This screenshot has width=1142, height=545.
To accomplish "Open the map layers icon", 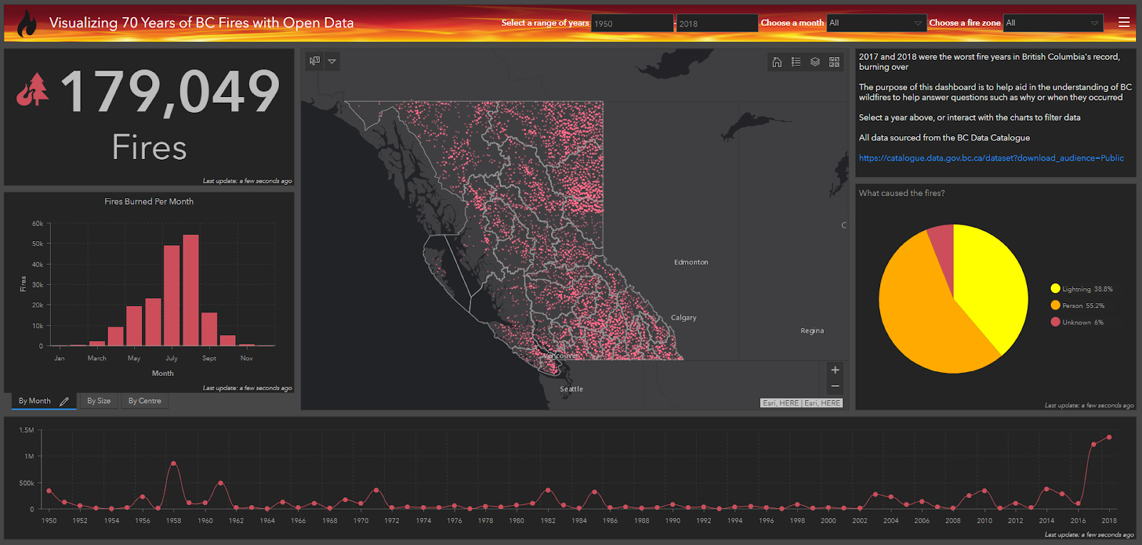I will 815,62.
